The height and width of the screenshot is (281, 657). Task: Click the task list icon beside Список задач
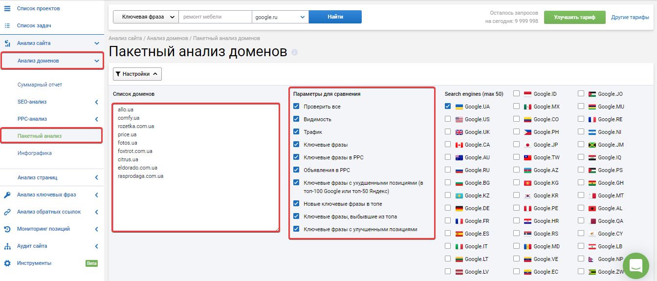(x=7, y=25)
